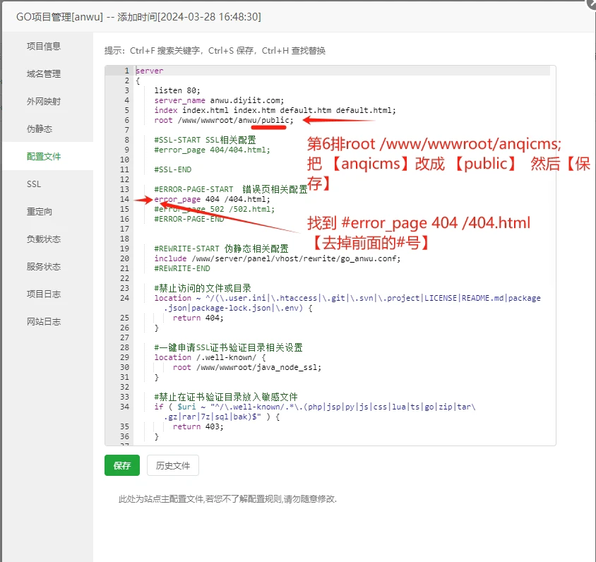
Task: Place cursor on the root /www/wwwroot/anwu/public line
Action: pyautogui.click(x=223, y=120)
